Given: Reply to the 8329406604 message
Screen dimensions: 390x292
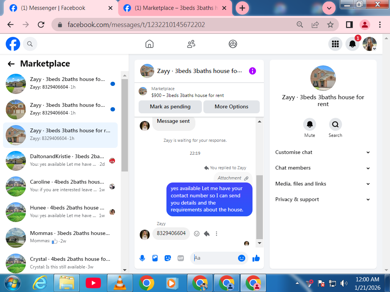Looking at the screenshot, I should [207, 234].
